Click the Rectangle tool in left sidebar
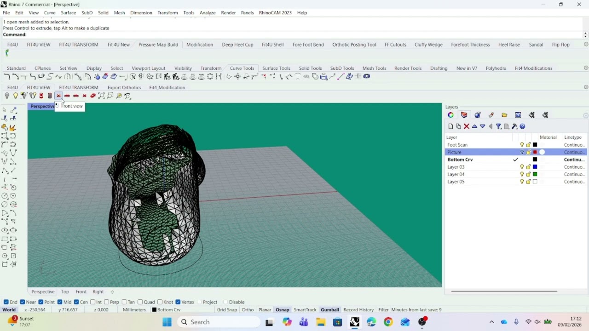 tap(5, 239)
